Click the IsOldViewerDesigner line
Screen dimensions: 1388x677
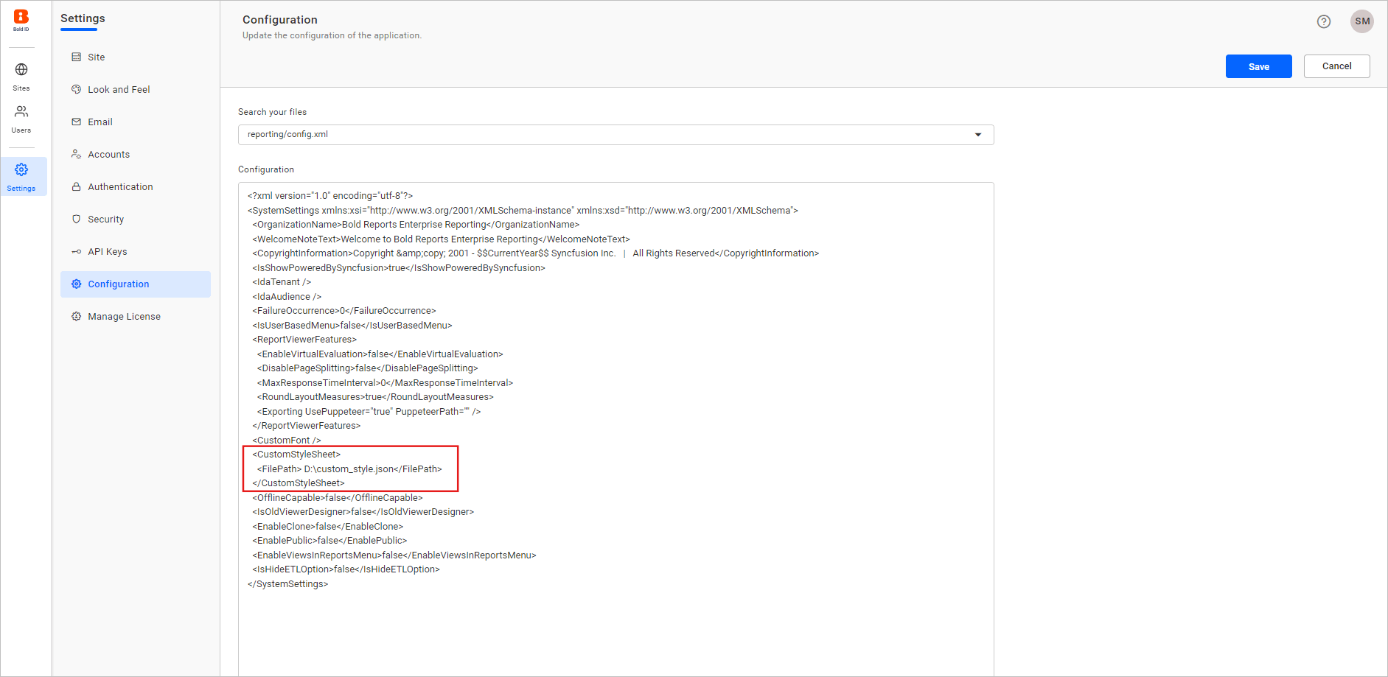tap(363, 512)
